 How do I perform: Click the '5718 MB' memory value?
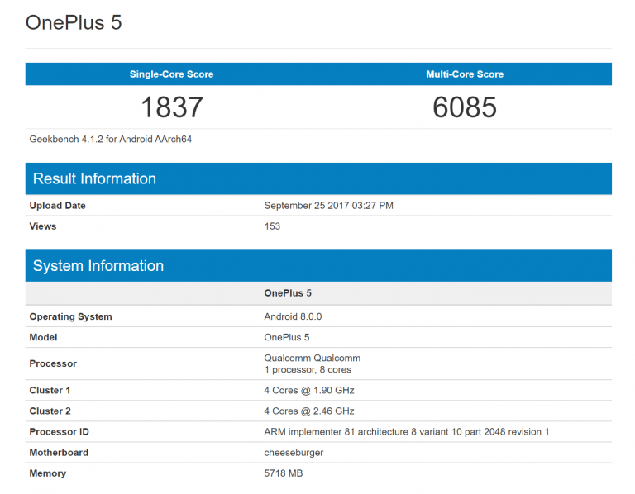tap(284, 473)
